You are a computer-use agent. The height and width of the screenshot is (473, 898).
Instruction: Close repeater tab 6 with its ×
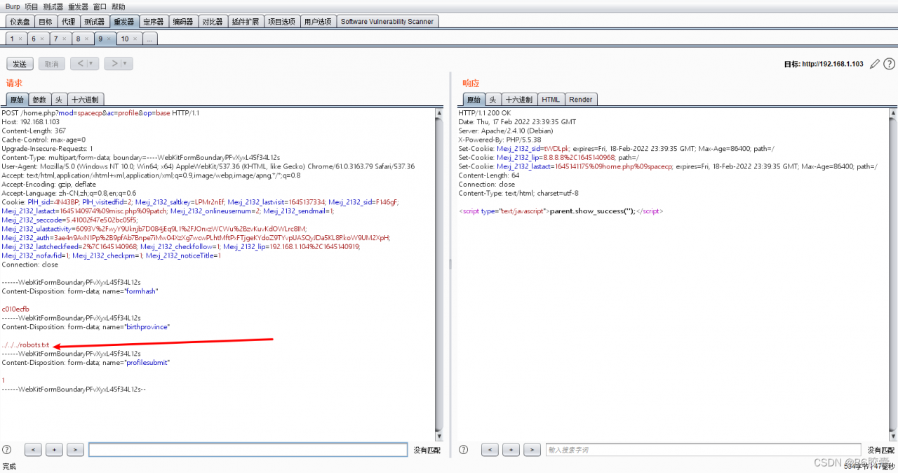(42, 39)
